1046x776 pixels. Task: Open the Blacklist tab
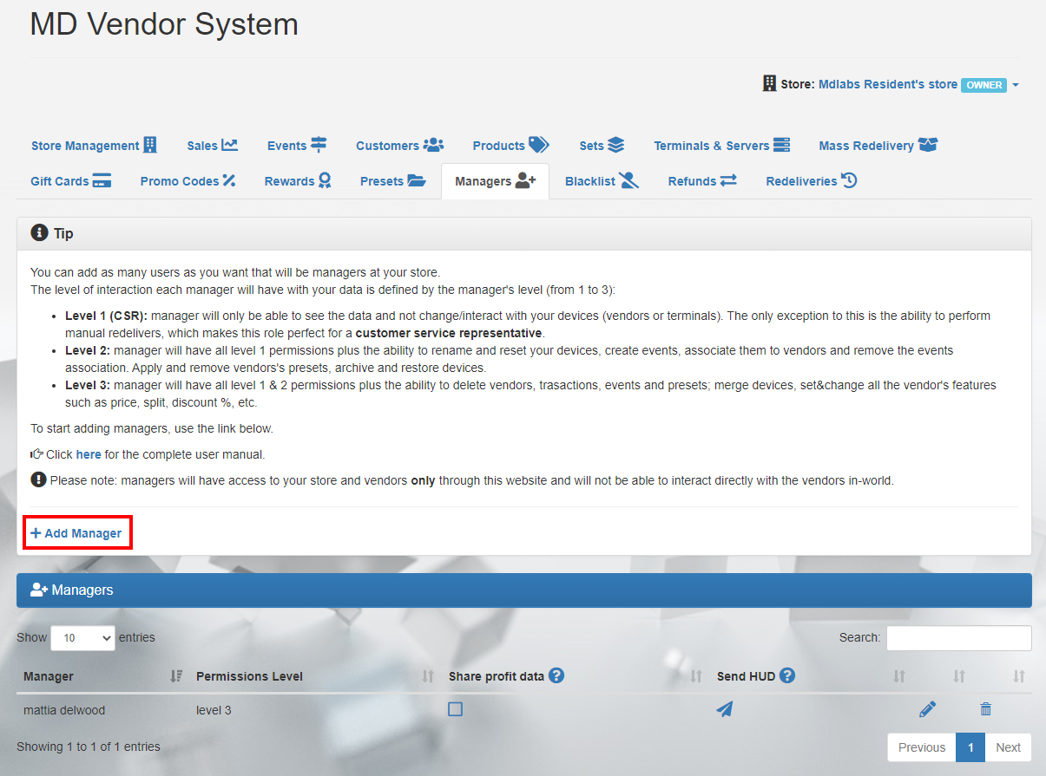[x=602, y=181]
